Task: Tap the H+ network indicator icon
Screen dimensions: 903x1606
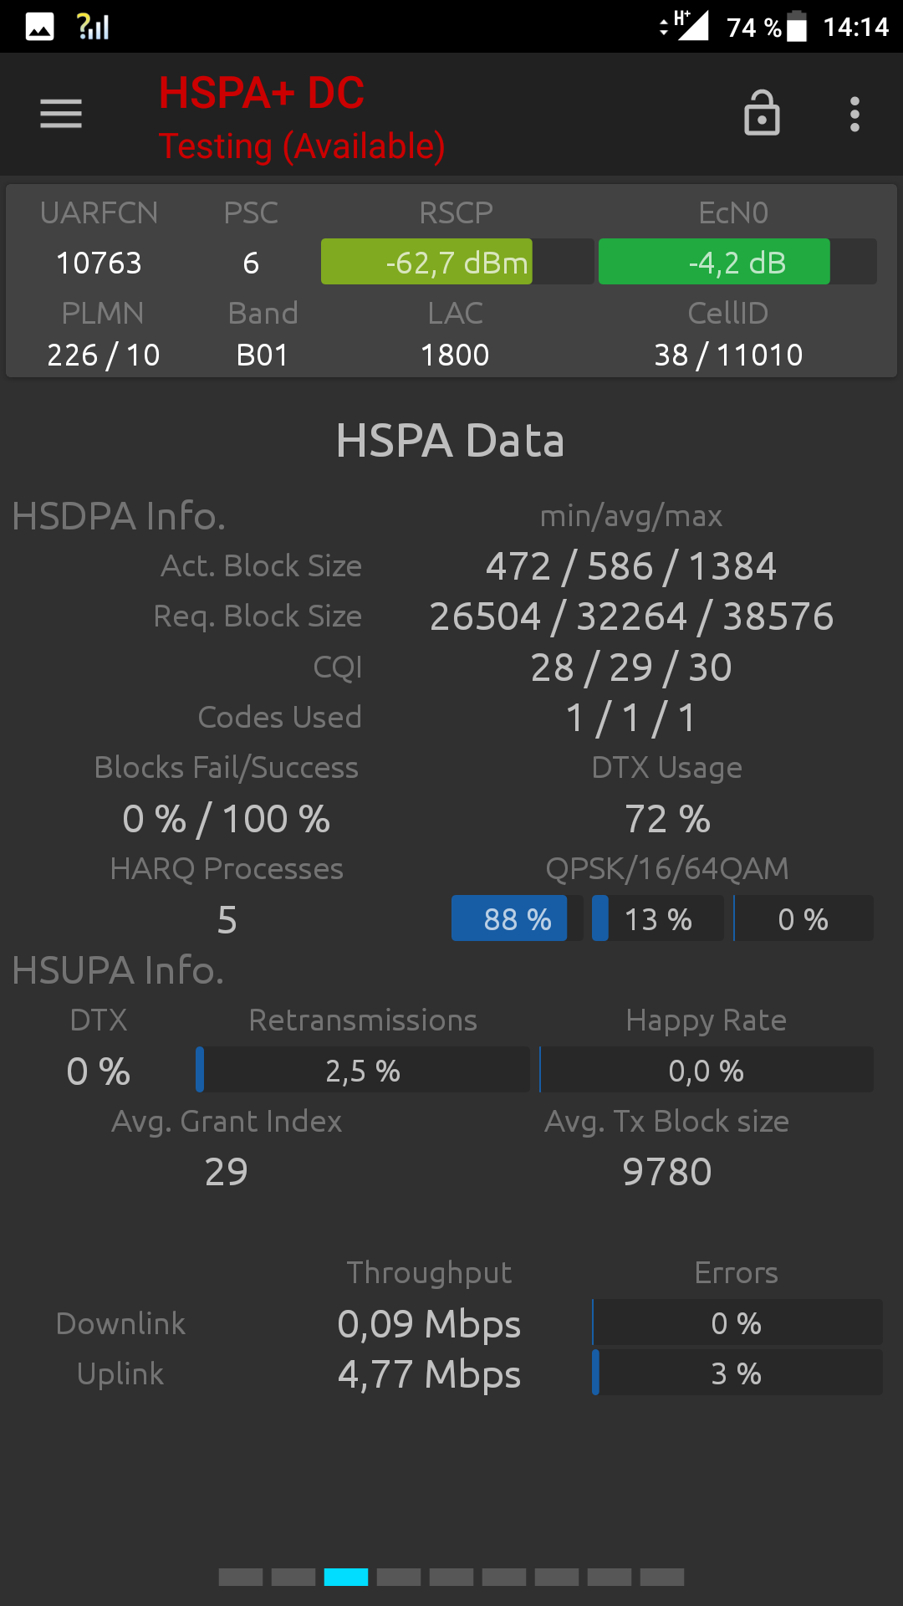Action: pos(685,25)
